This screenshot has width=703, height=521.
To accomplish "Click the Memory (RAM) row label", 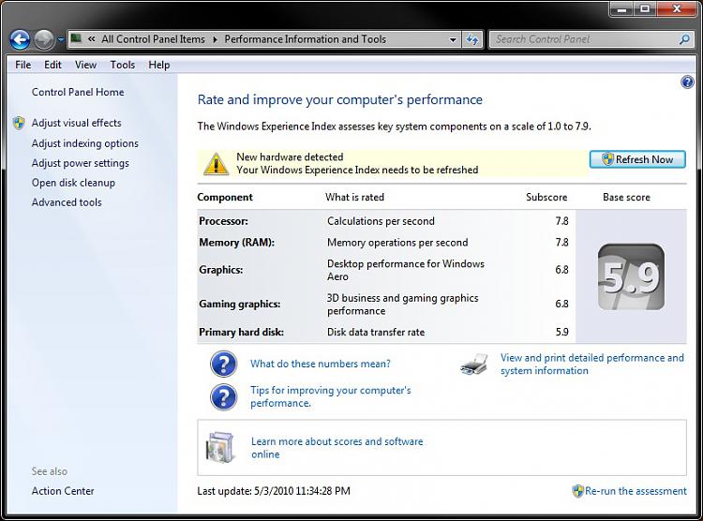I will pyautogui.click(x=237, y=243).
